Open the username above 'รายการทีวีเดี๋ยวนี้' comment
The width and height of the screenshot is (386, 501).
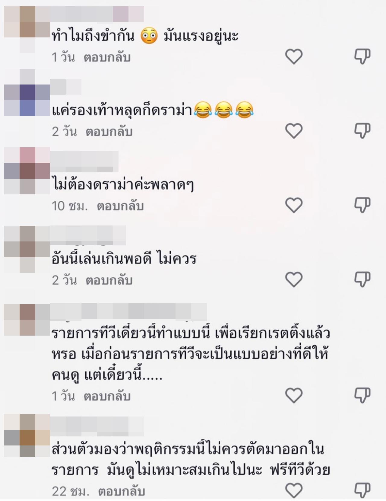pyautogui.click(x=128, y=312)
